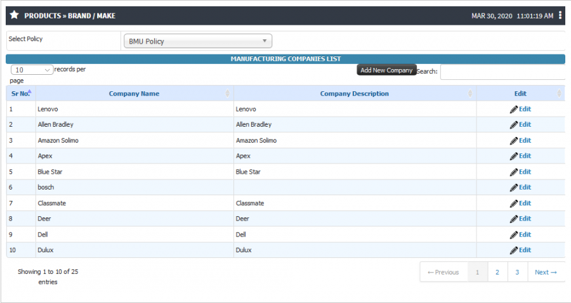Screen dimensions: 571x303
Task: Click Edit column header text
Action: 520,93
